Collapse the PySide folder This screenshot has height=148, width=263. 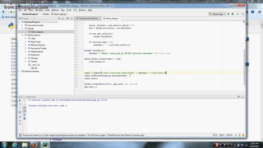22,28
